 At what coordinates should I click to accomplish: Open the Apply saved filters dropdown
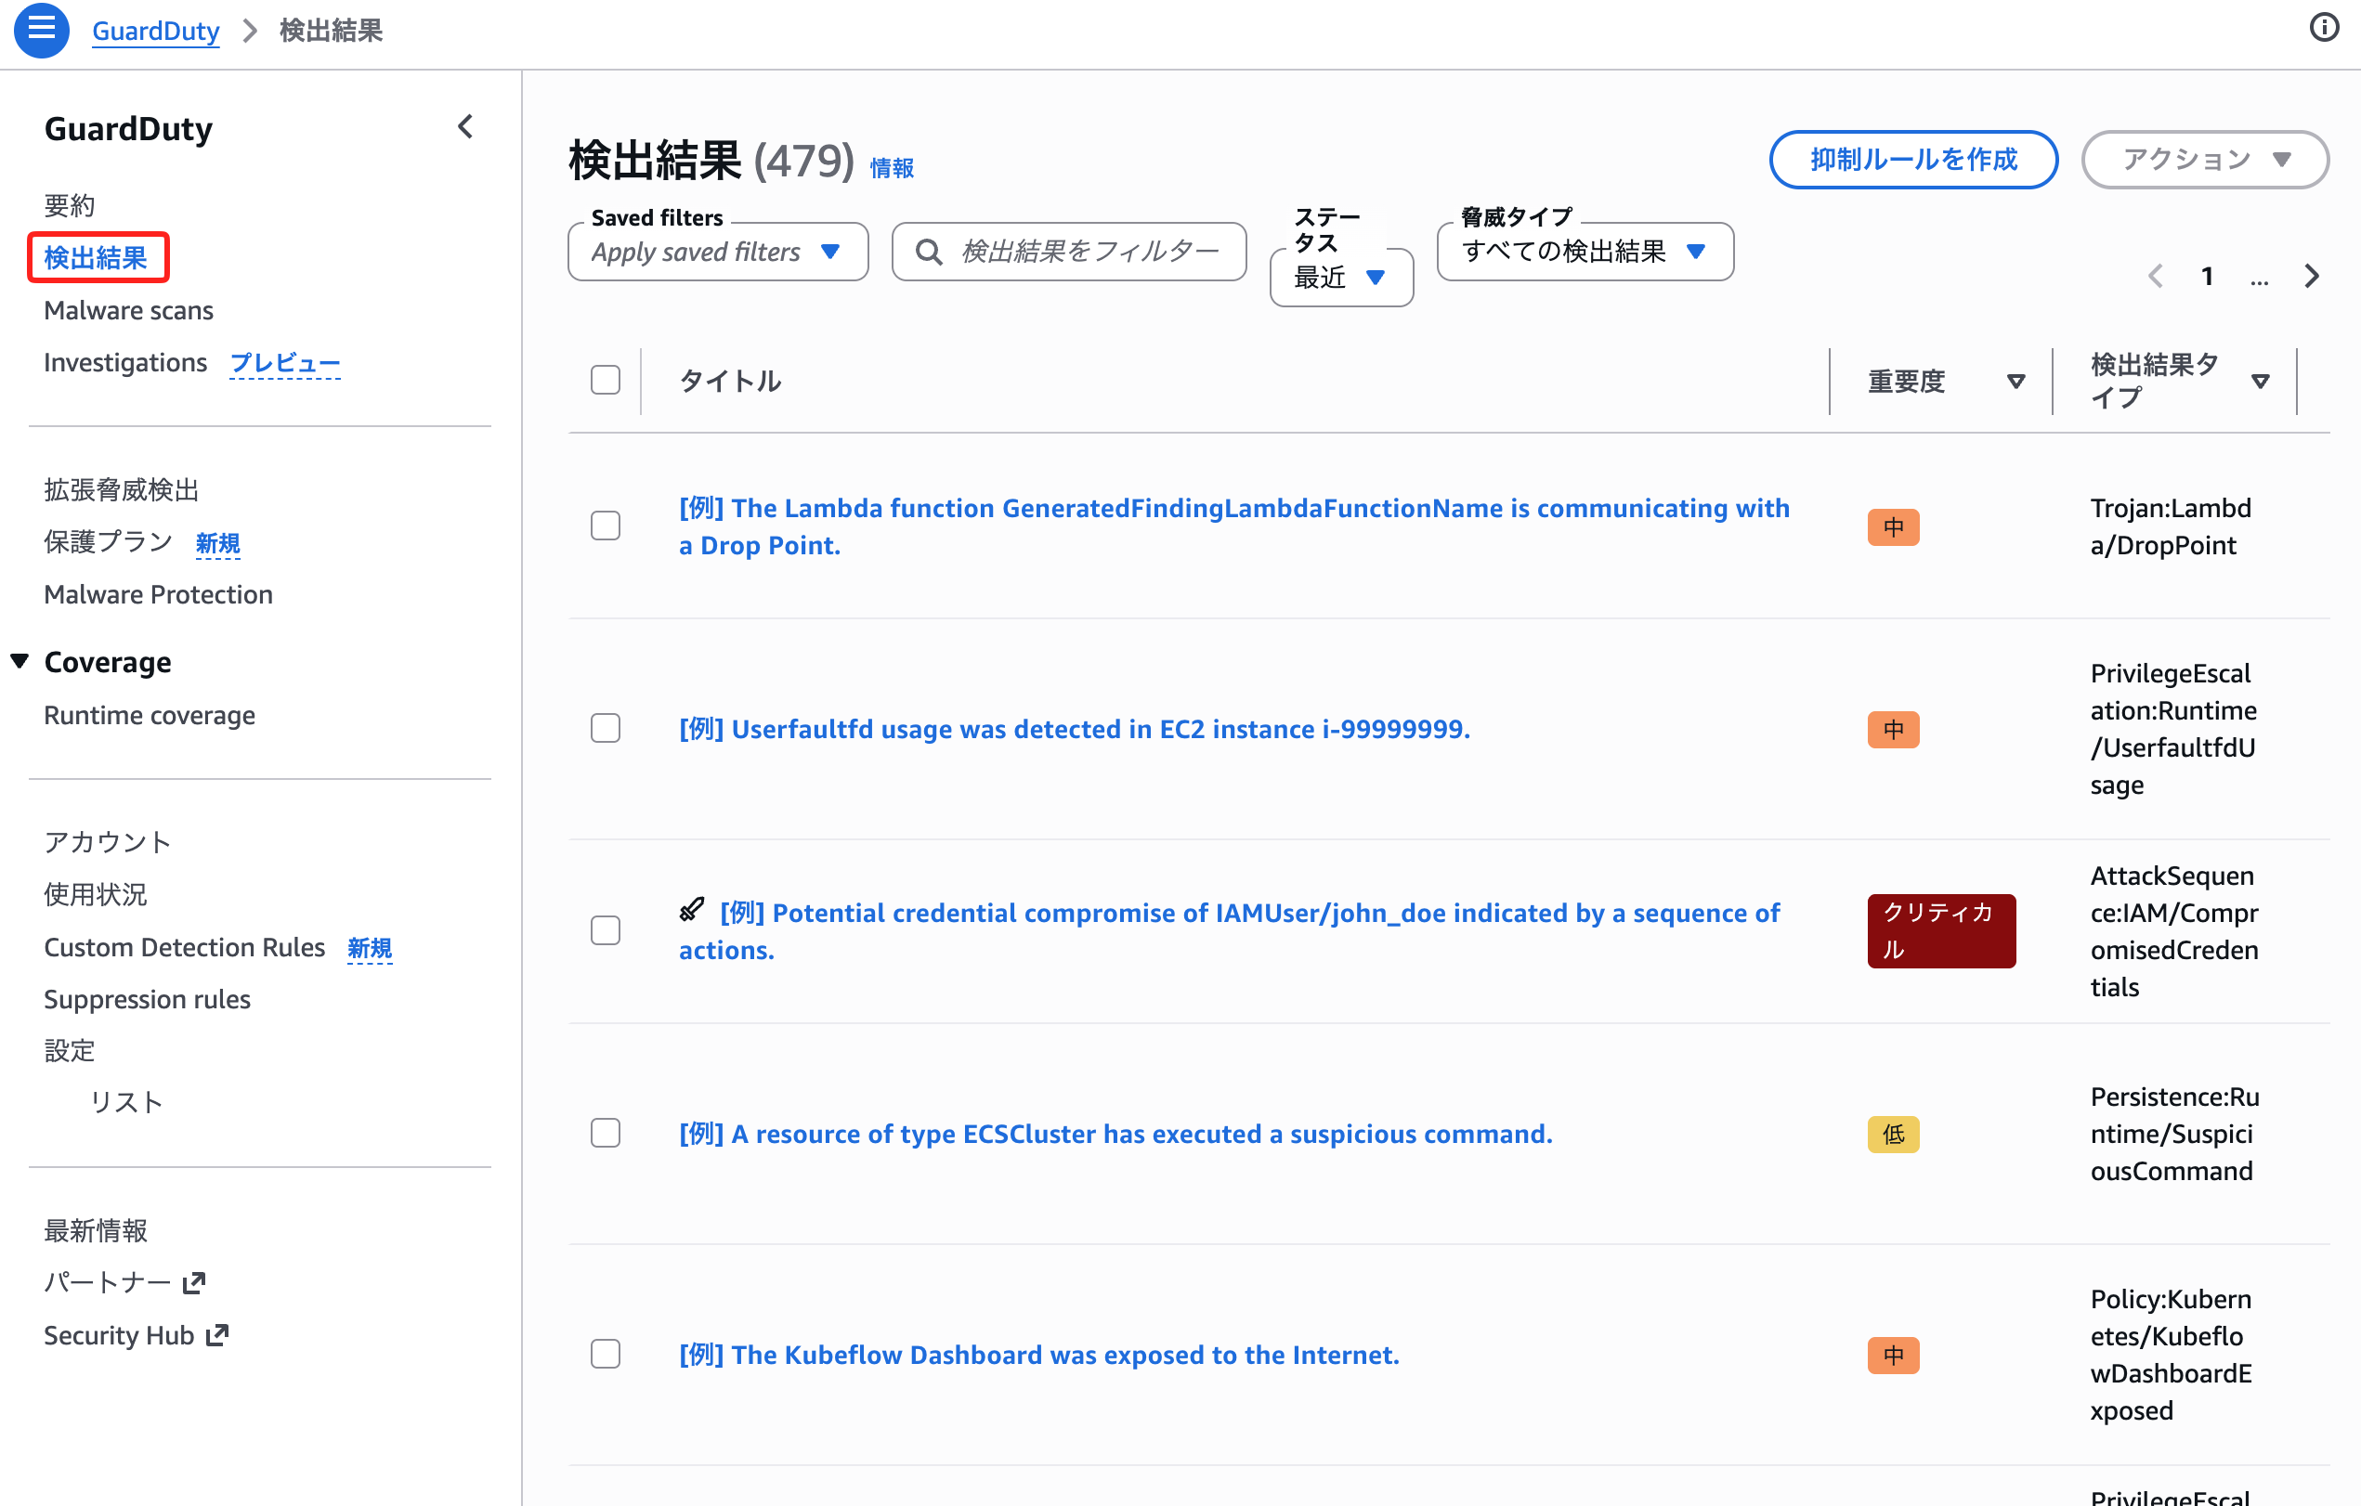click(x=718, y=252)
